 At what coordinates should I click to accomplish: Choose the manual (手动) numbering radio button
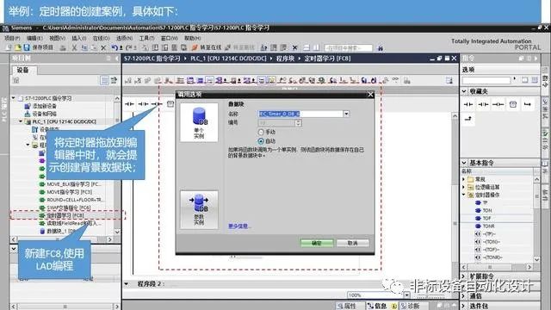261,132
